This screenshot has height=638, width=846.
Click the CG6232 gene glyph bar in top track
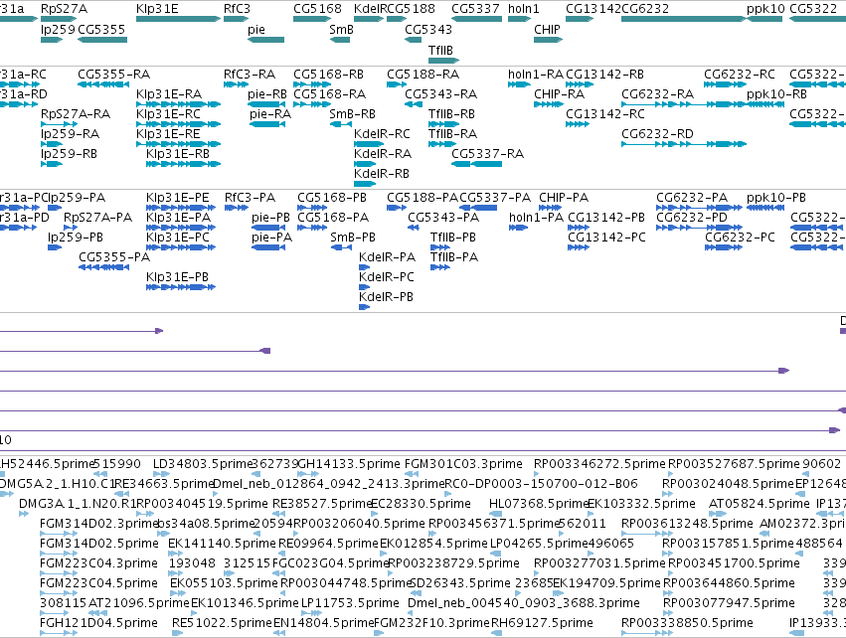click(684, 19)
